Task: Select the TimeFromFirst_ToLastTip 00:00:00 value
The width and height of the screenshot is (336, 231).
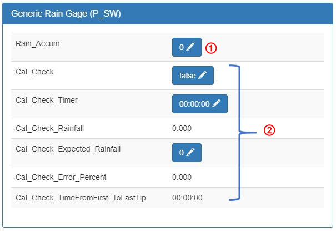Action: 187,198
